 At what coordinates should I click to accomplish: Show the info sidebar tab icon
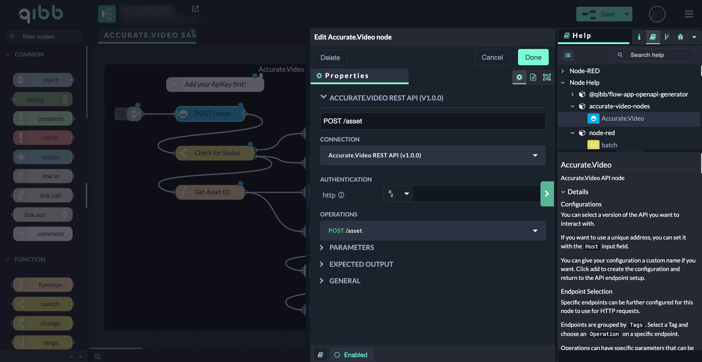click(639, 37)
